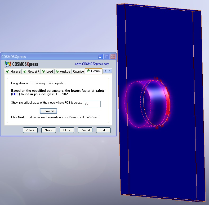209x205 pixels.
Task: Cancel the COSMOSXpress wizard
Action: (85, 130)
